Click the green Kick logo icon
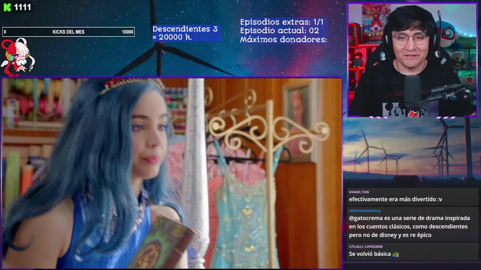481x270 pixels. pyautogui.click(x=7, y=7)
